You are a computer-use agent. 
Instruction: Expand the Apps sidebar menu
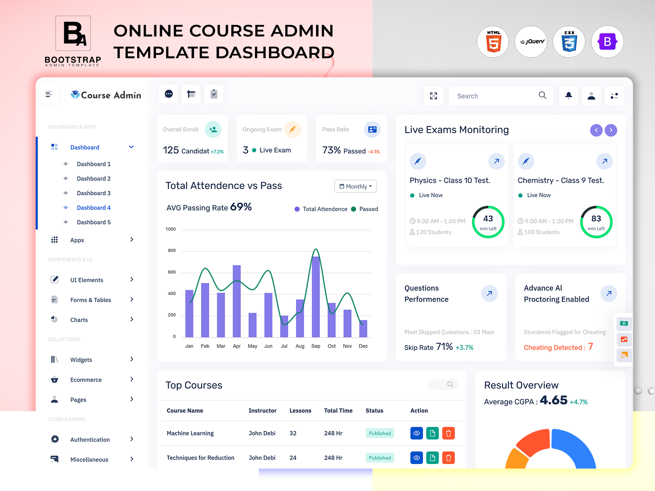click(92, 240)
